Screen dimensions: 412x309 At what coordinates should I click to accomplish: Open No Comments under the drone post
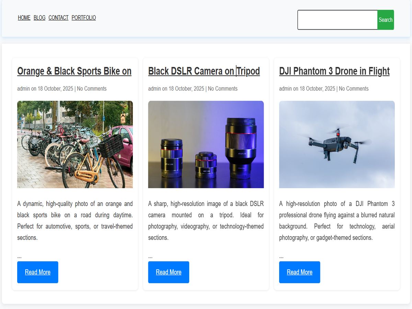[354, 89]
